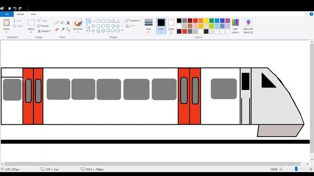
Task: Activate the Color 2 selector
Action: [x=171, y=26]
